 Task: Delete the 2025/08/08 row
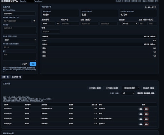(x=146, y=119)
